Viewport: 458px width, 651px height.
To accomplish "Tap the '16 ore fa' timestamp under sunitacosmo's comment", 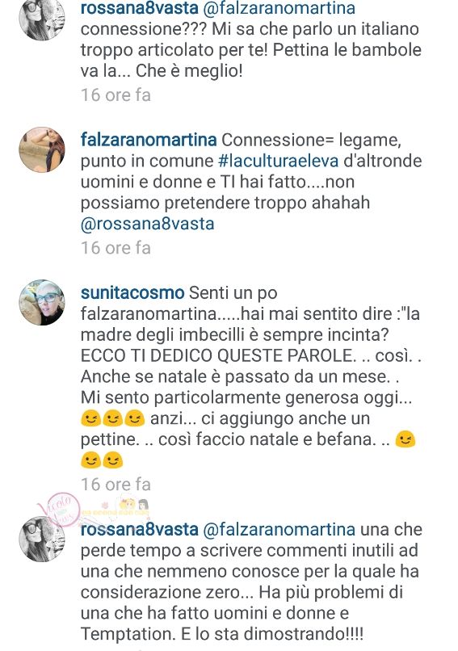I will [116, 484].
